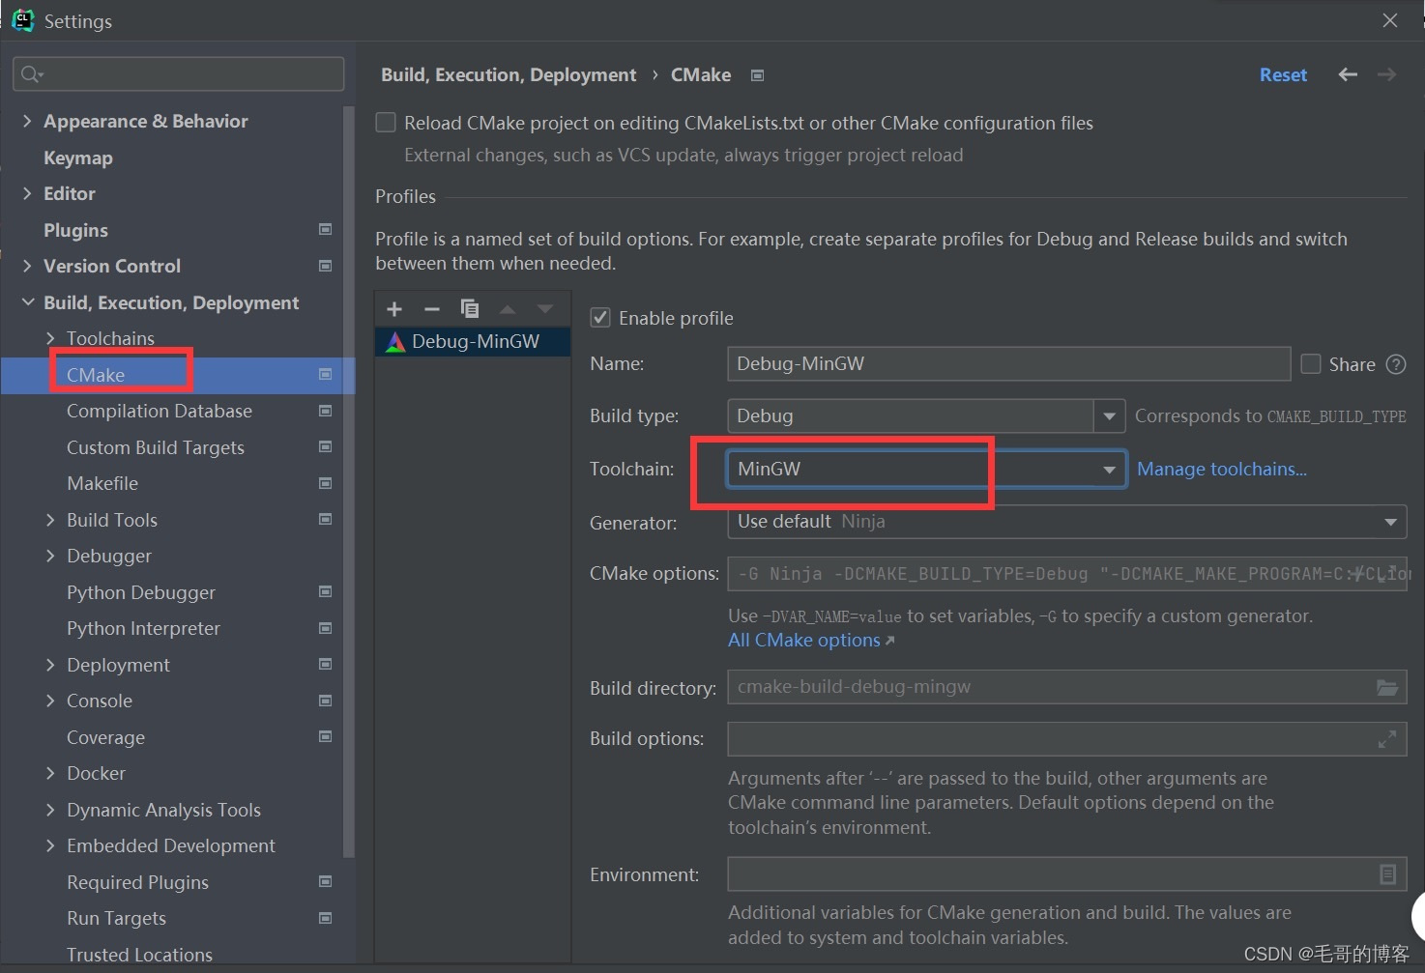Uncheck the Enable profile checkbox
Viewport: 1425px width, 973px height.
pos(600,318)
